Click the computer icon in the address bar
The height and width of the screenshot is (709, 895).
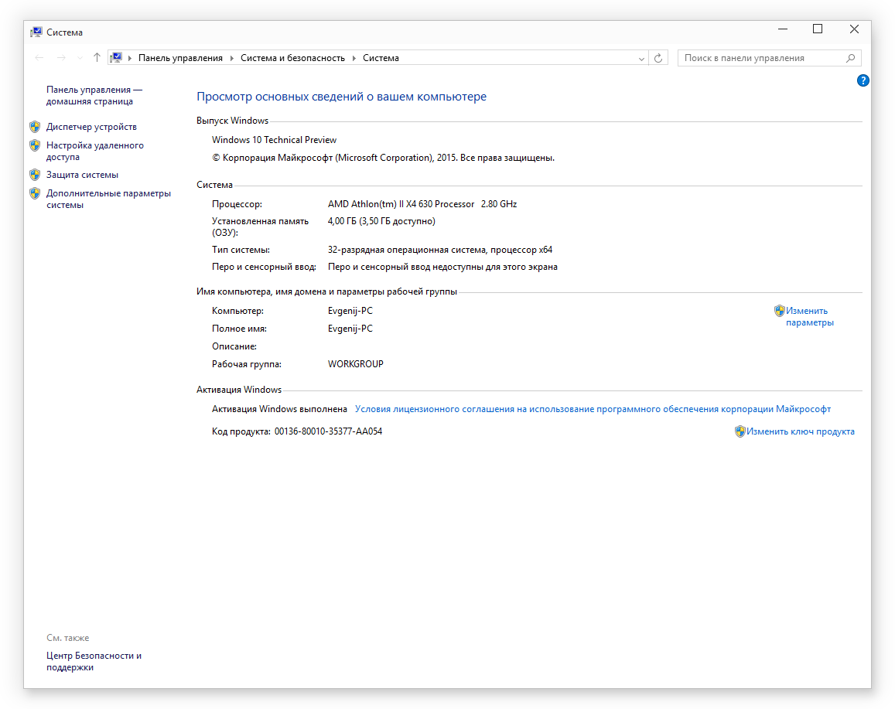117,58
